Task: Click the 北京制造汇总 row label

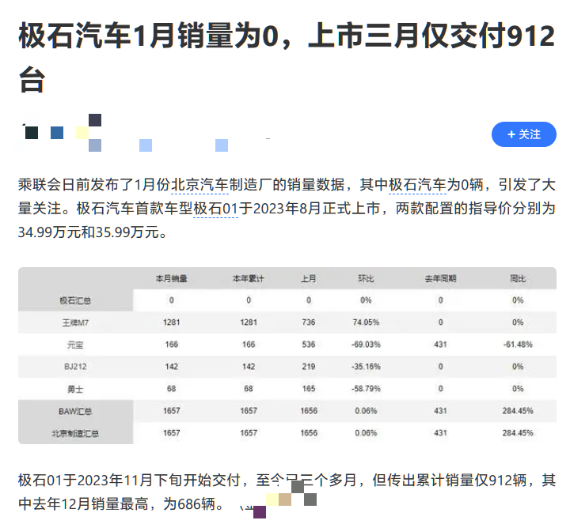Action: [75, 433]
